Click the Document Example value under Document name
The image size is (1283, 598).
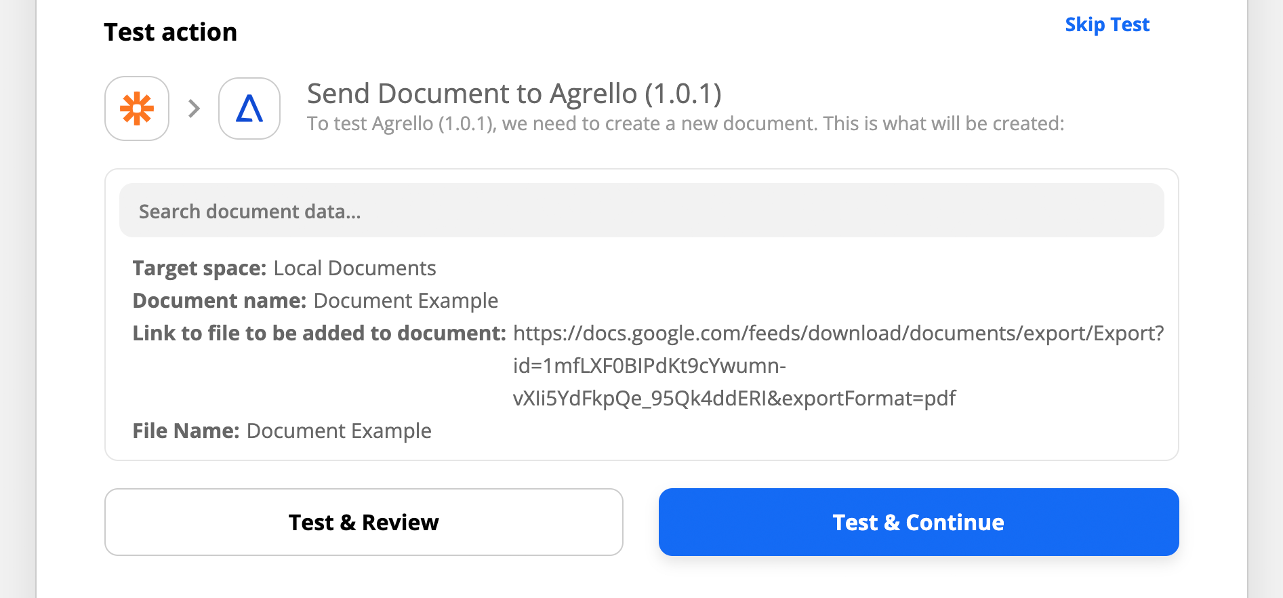tap(406, 301)
